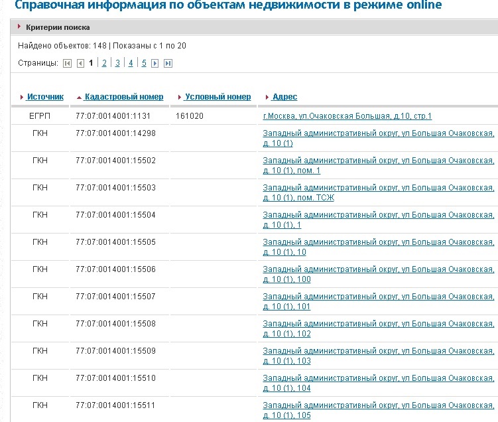Navigate to results page 4
The height and width of the screenshot is (422, 498).
pyautogui.click(x=131, y=63)
